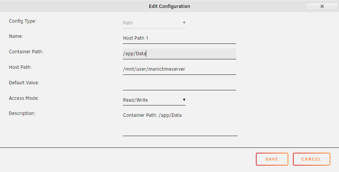Focus the Container Path field with /app/Data
This screenshot has height=172, width=339.
(x=179, y=54)
